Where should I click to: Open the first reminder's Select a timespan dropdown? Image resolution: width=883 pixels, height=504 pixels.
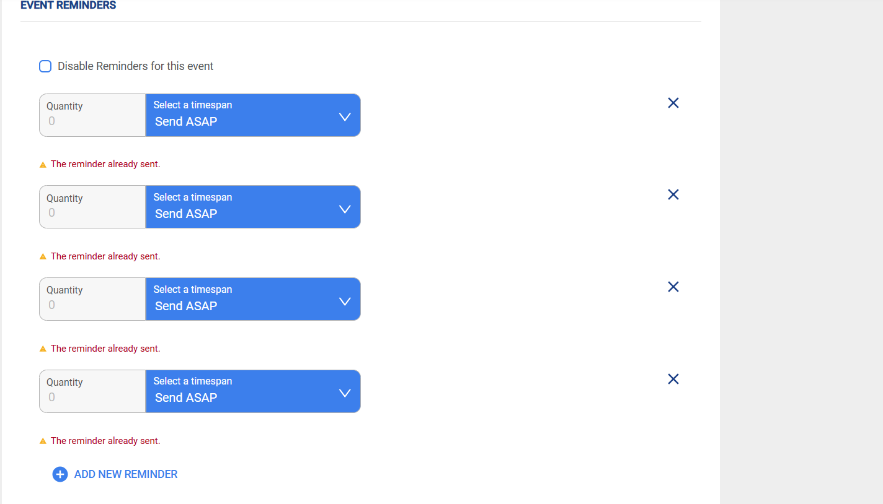pos(253,115)
